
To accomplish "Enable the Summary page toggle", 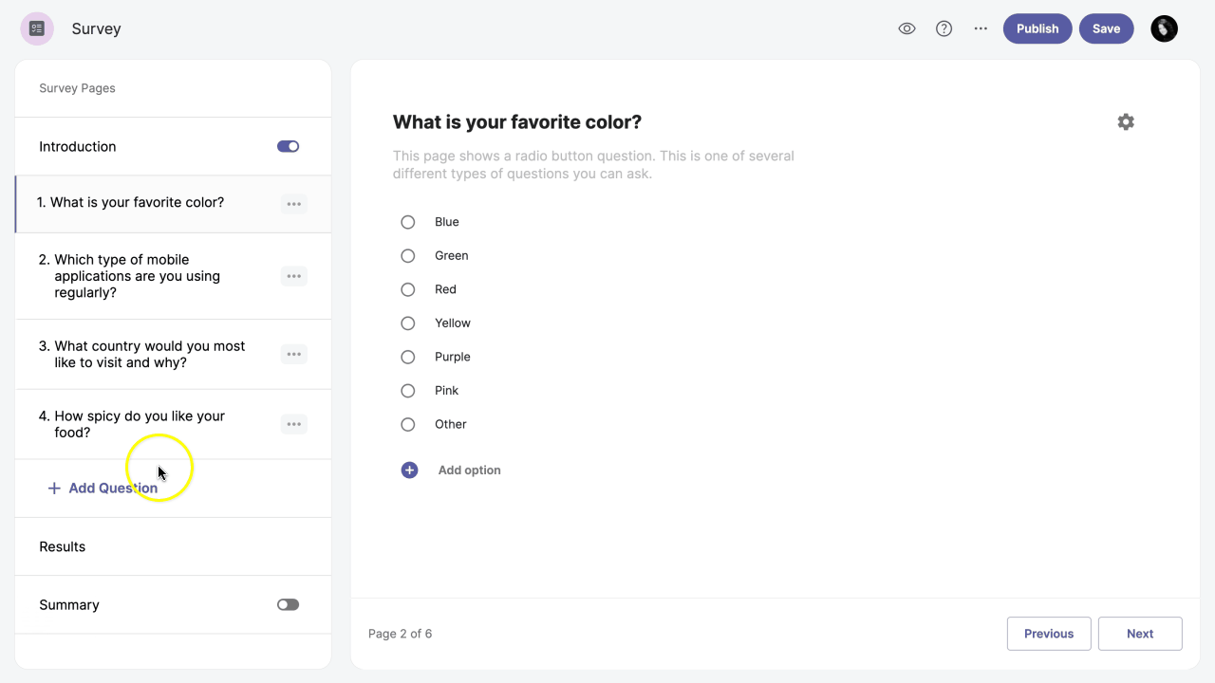I will 288,604.
